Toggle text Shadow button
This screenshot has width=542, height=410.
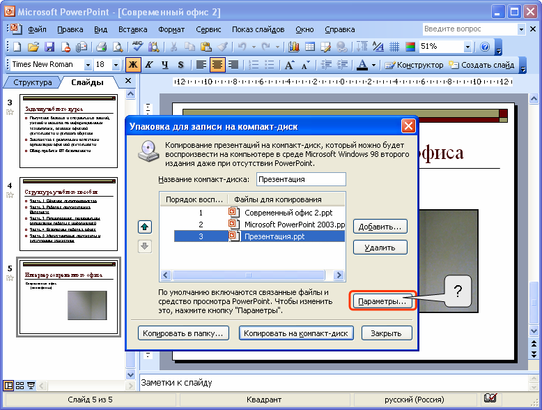[x=180, y=65]
